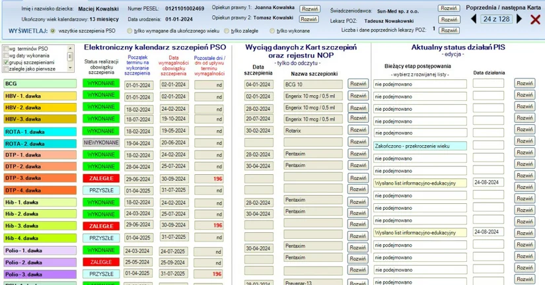Select the red ZALEGŁE status for DTP-3. dawka
Screen dimensions: 545x285
coord(101,178)
